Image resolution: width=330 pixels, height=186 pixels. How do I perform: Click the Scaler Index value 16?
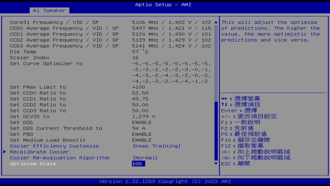click(x=135, y=58)
